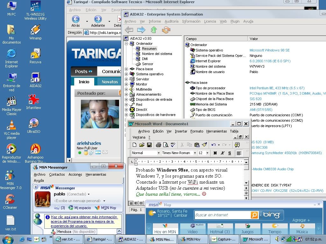Click AIDA32 back arrow toolbar button
Viewport: 326px width, 244px height.
pos(129,30)
